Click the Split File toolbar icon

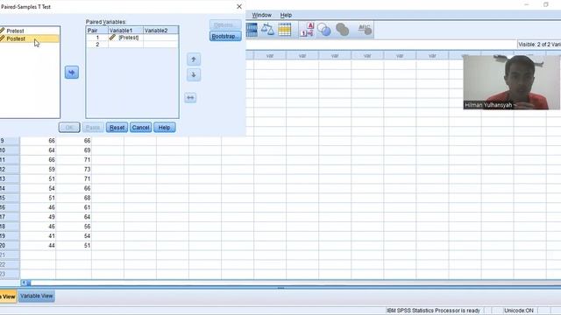(x=252, y=30)
